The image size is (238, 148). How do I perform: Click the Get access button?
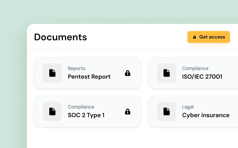(209, 37)
